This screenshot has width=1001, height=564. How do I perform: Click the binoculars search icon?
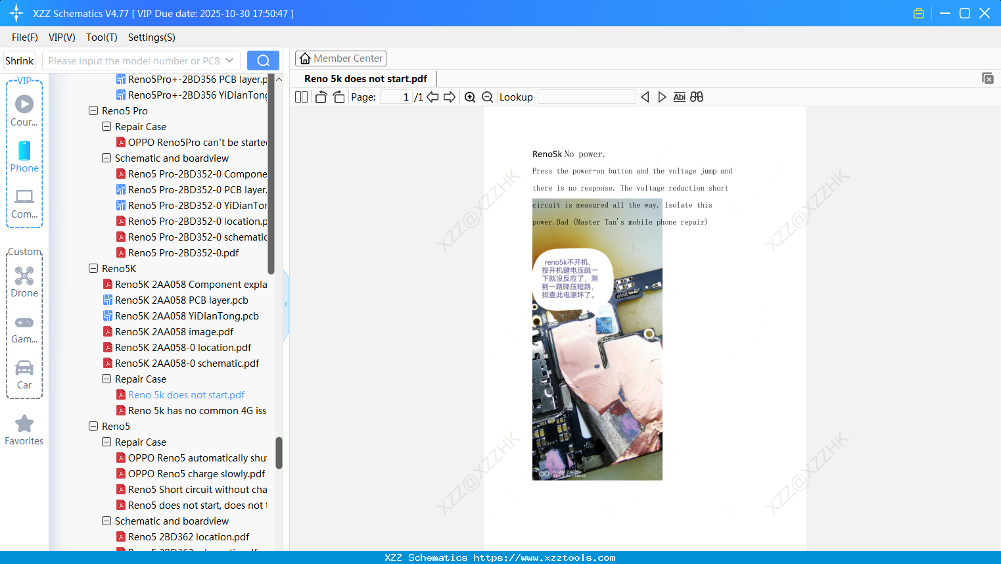(697, 97)
